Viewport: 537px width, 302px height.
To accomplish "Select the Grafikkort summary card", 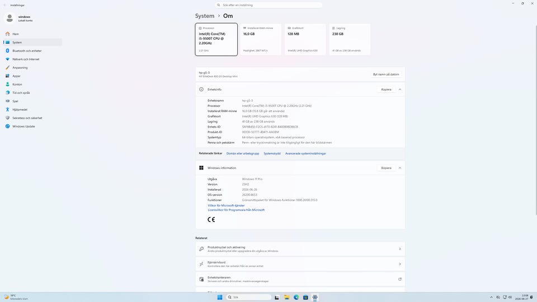I will pyautogui.click(x=305, y=39).
